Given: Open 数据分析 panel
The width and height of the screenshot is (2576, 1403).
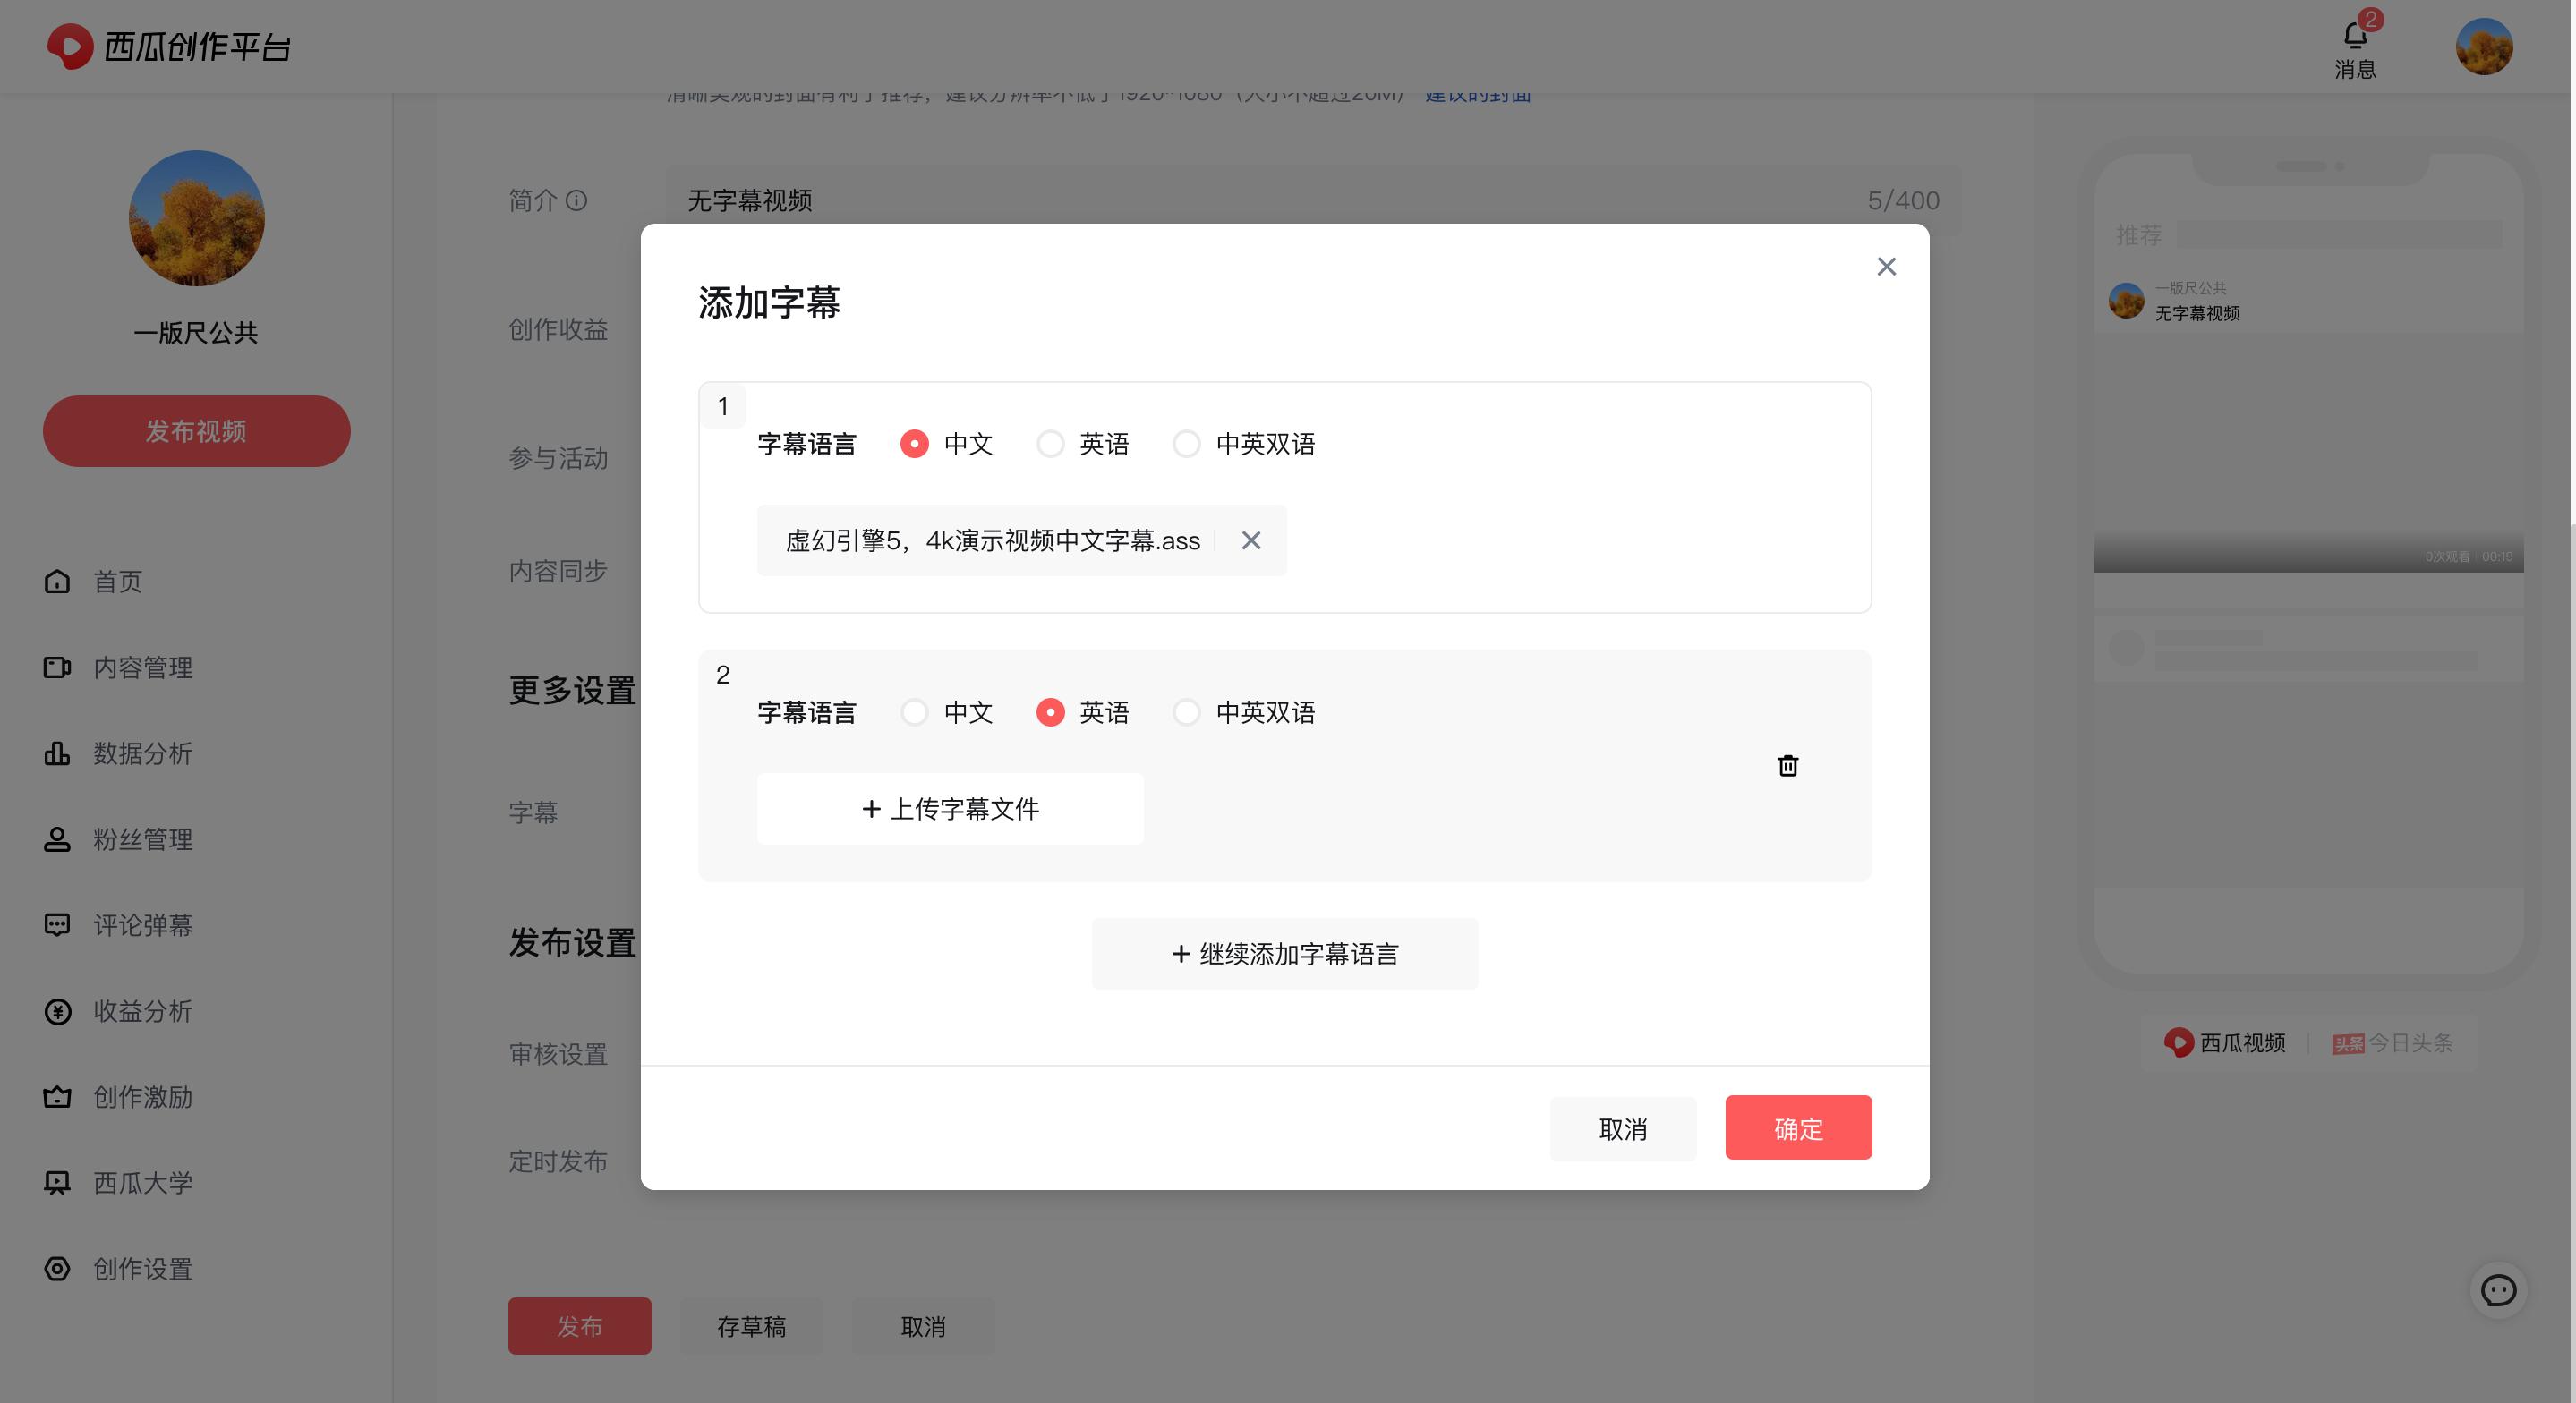Looking at the screenshot, I should click(141, 754).
